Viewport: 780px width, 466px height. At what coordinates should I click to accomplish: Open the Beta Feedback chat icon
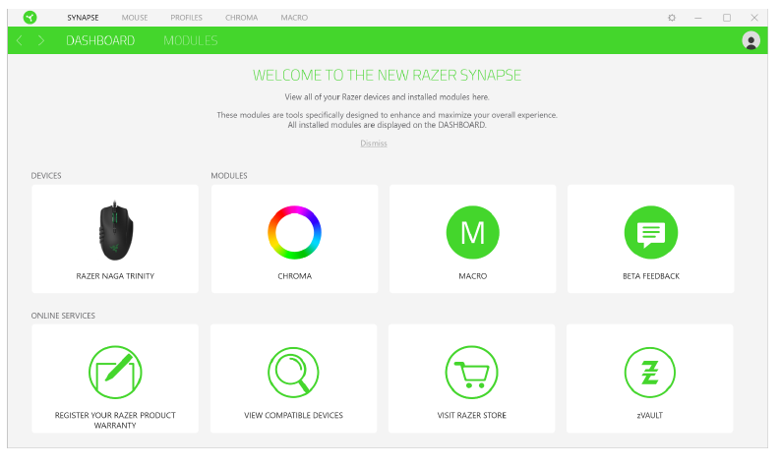651,232
